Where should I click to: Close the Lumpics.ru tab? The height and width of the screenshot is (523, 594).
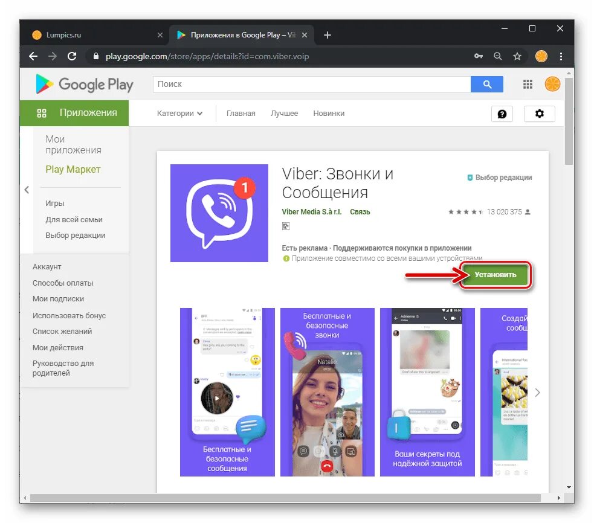click(160, 35)
